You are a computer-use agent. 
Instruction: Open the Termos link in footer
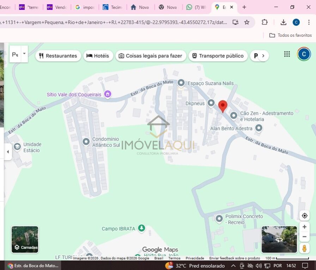pyautogui.click(x=174, y=258)
